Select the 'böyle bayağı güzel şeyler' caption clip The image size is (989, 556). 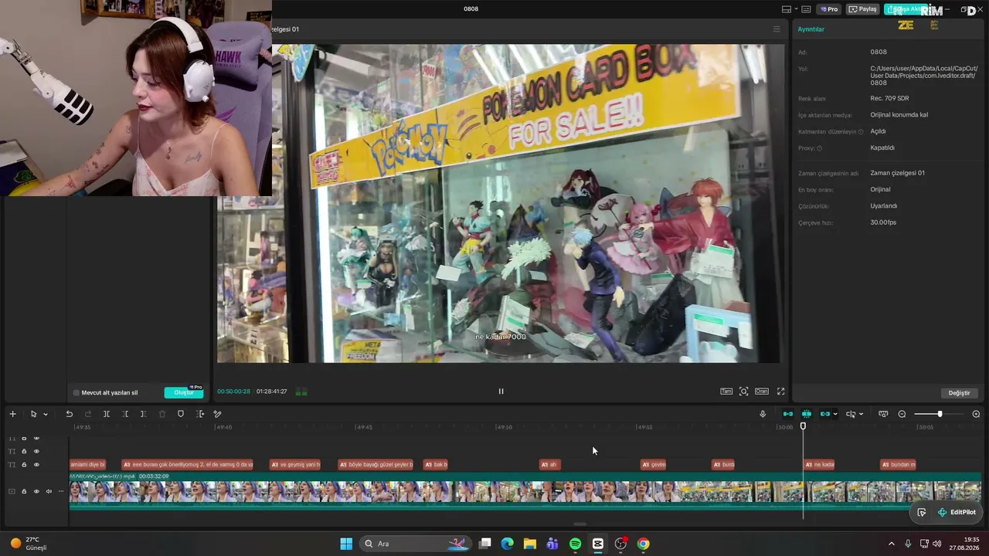(376, 464)
